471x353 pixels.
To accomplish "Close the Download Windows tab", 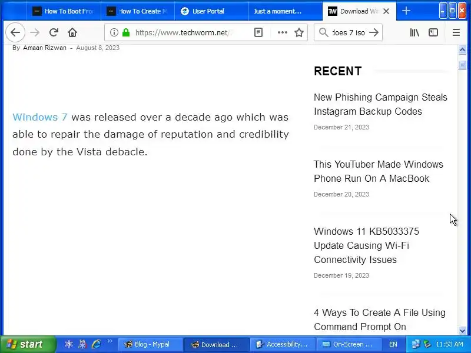I will 387,11.
